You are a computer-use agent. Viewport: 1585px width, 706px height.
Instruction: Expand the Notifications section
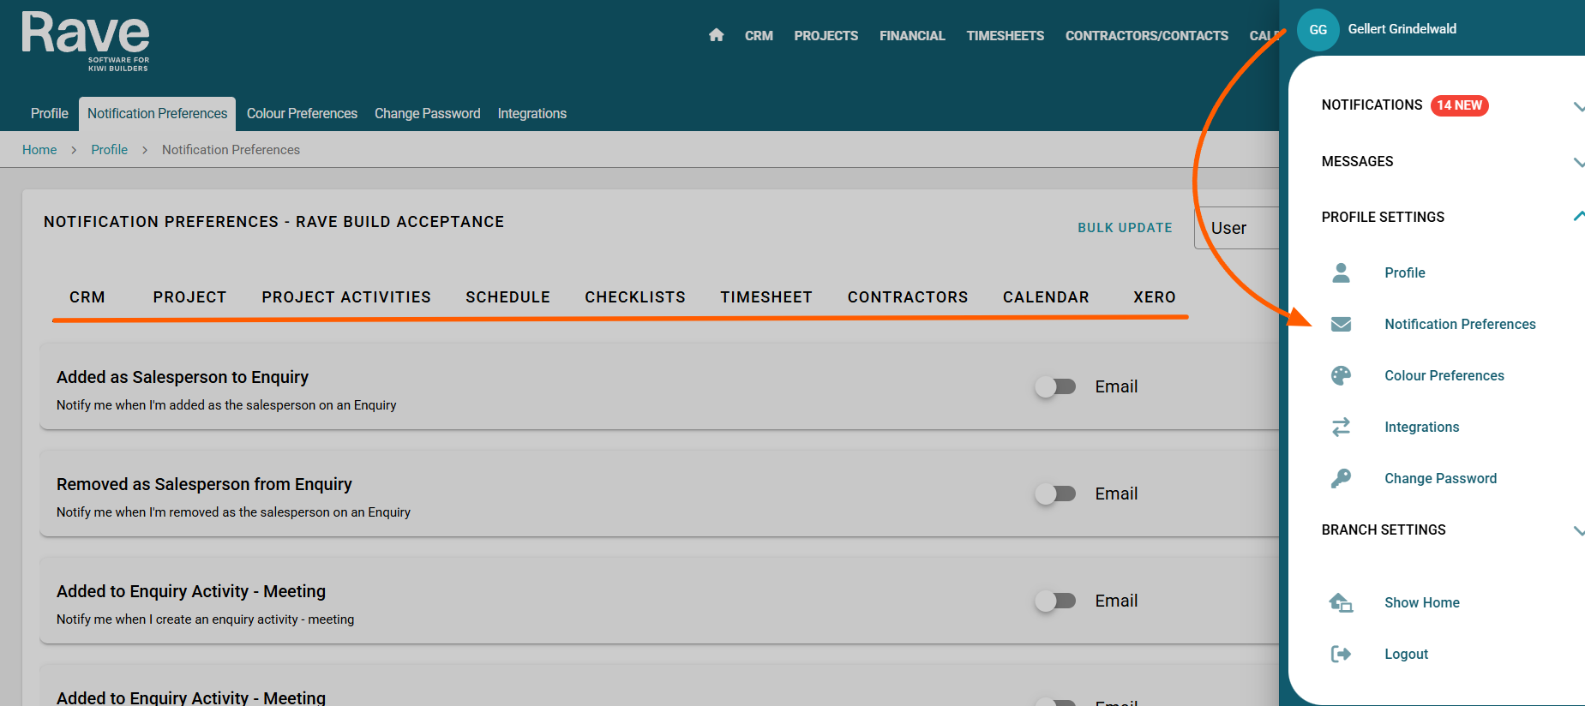pos(1578,106)
